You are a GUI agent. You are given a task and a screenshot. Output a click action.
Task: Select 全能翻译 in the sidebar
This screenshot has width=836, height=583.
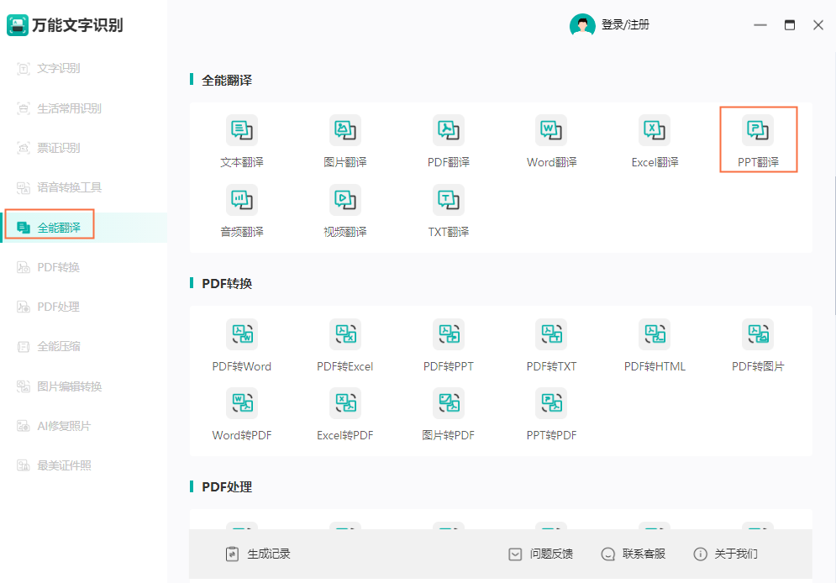[x=83, y=228]
